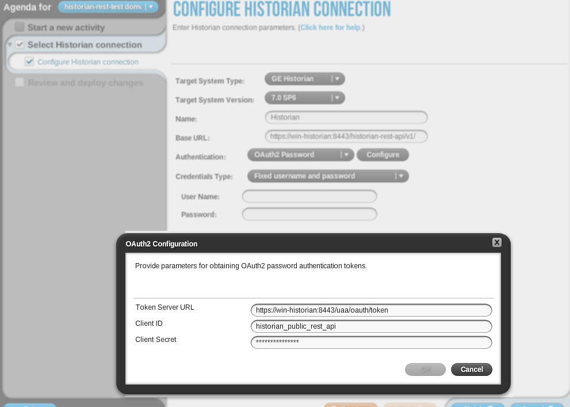The image size is (570, 407).
Task: Open the Target System Version dropdown
Action: point(305,98)
